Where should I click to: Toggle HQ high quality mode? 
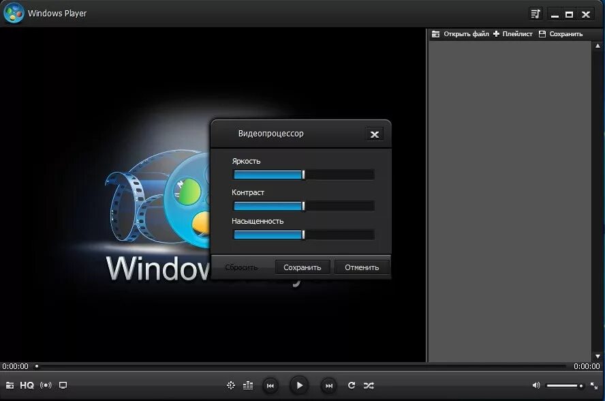[27, 385]
